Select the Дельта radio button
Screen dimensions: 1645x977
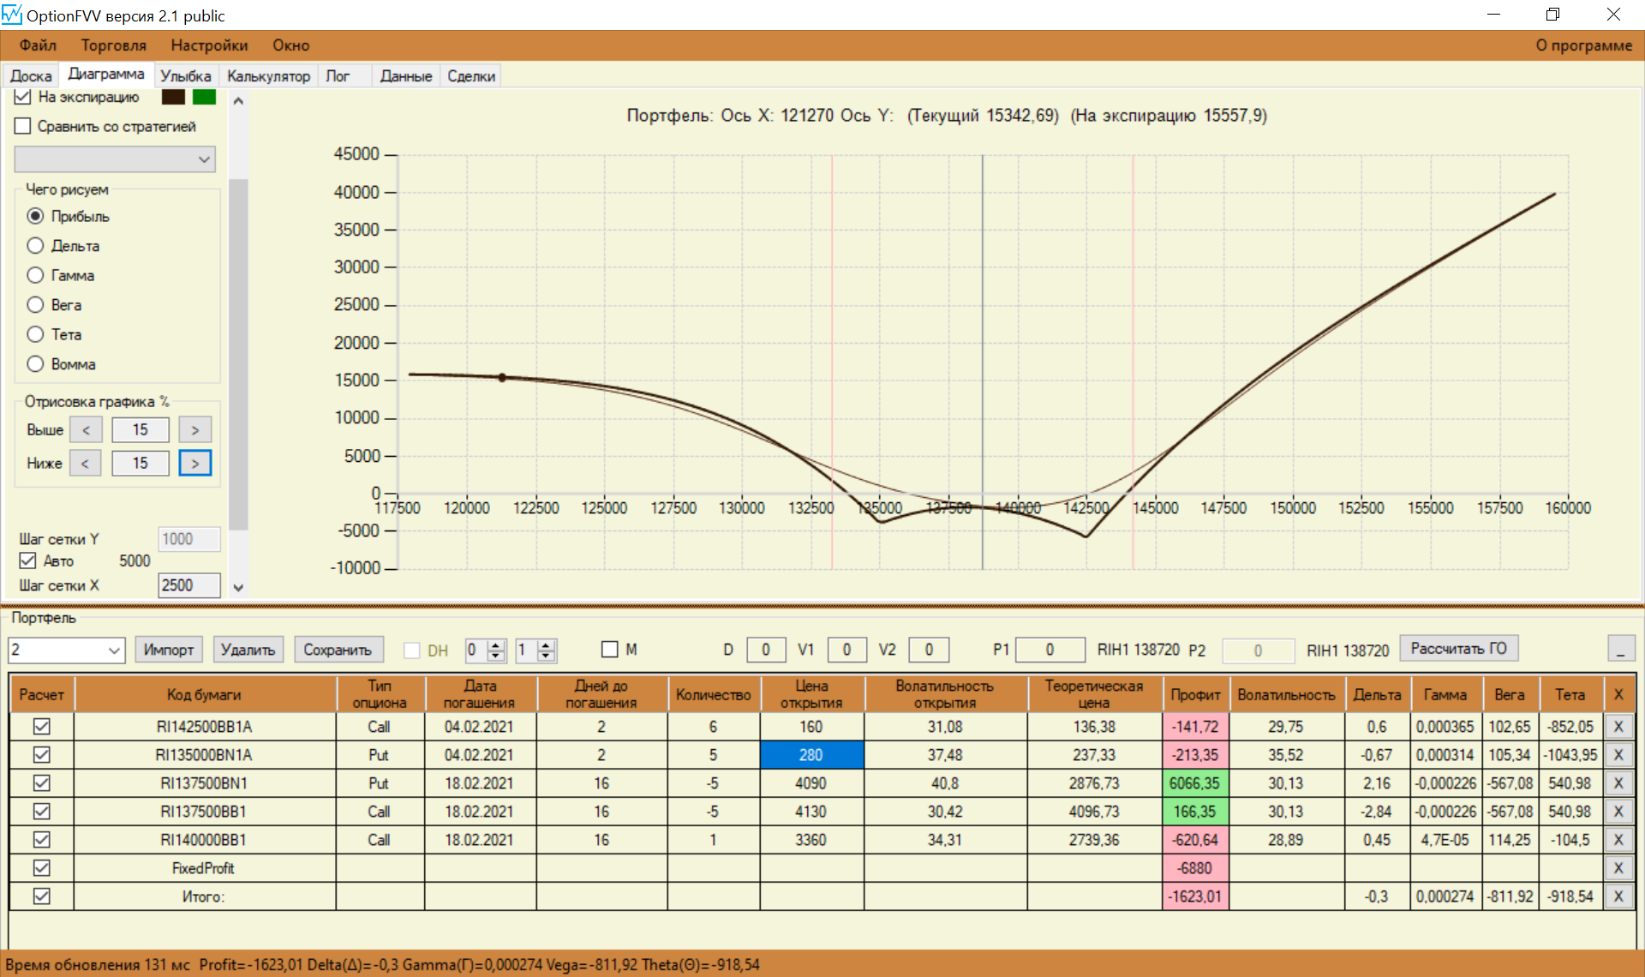point(35,246)
